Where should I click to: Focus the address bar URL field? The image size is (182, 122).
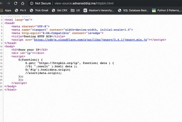tap(84, 3)
